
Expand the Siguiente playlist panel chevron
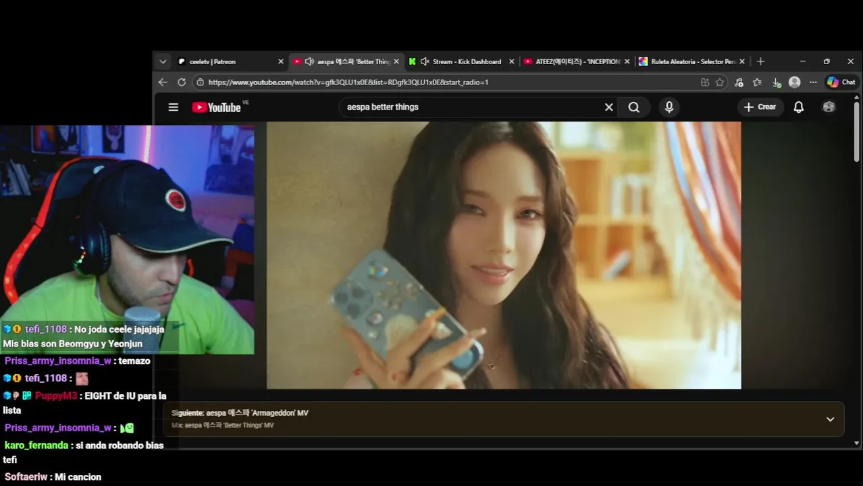pyautogui.click(x=830, y=419)
